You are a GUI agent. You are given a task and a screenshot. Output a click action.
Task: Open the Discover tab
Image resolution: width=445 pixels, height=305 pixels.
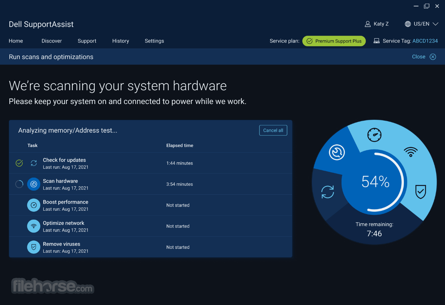pos(52,41)
